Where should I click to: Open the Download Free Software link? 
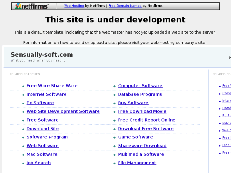click(x=146, y=128)
